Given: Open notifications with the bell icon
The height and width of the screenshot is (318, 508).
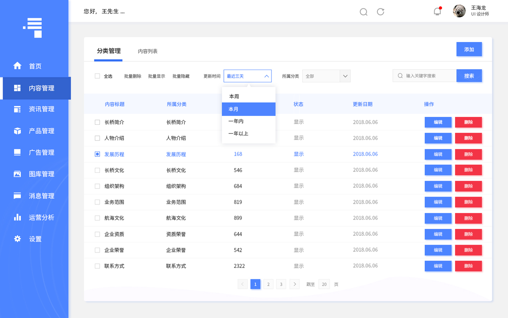Looking at the screenshot, I should pyautogui.click(x=437, y=11).
